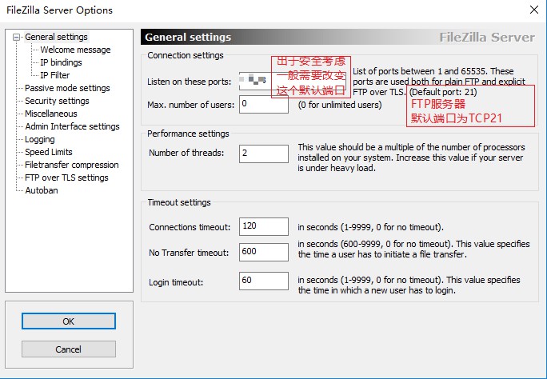
Task: Go to Filetransfer compression settings
Action: point(71,165)
